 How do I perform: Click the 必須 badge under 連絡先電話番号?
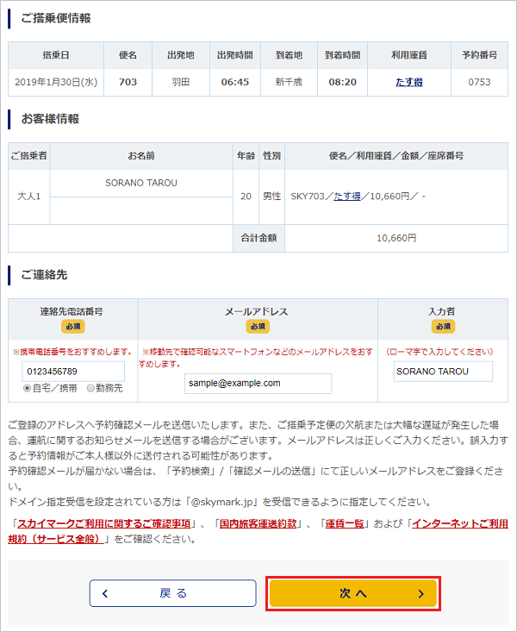[72, 327]
